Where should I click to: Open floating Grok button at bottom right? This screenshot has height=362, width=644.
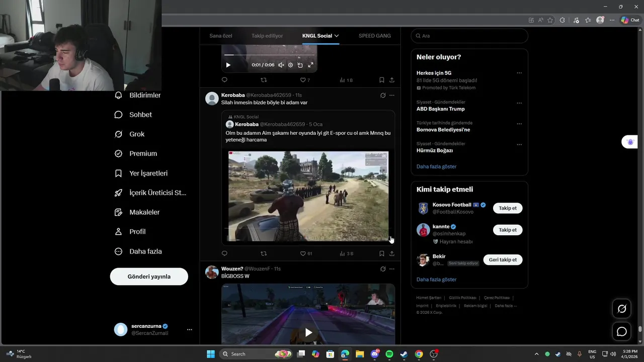pyautogui.click(x=622, y=309)
